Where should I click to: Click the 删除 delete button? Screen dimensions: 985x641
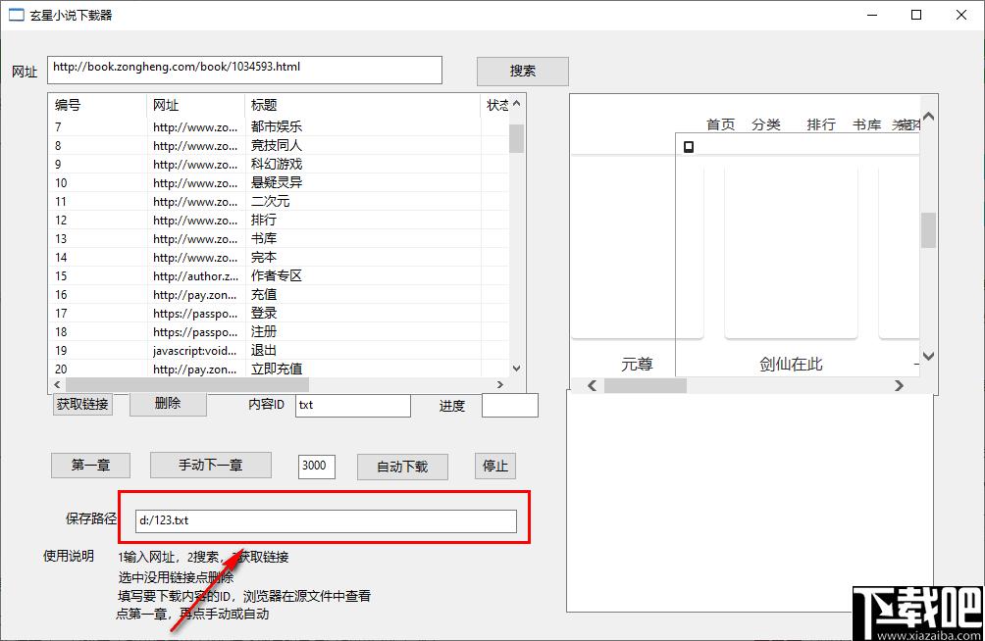[168, 404]
